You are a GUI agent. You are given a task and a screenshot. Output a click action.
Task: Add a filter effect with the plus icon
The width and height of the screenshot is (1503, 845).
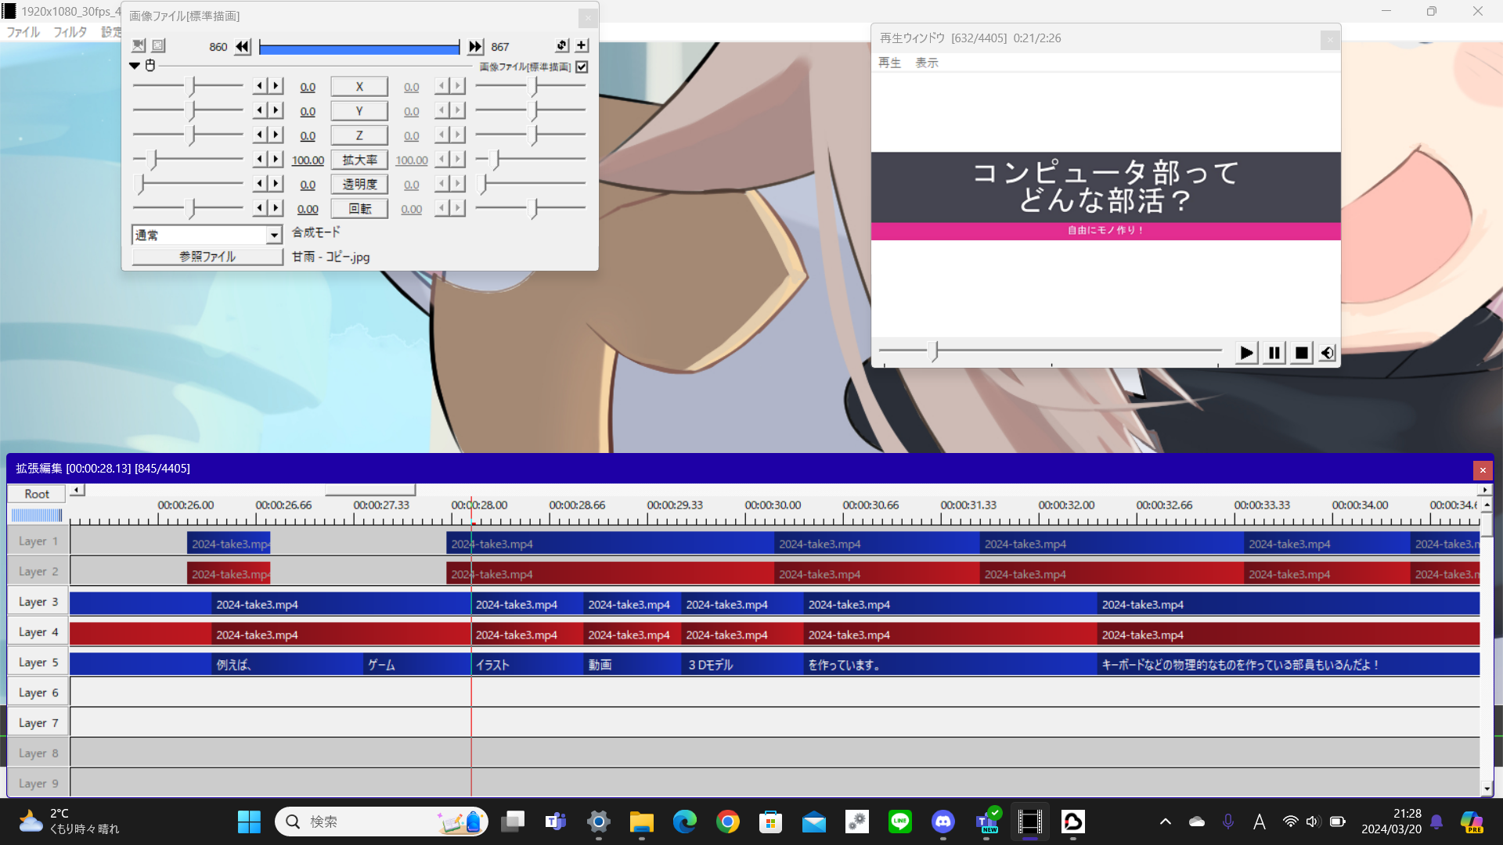(x=582, y=45)
